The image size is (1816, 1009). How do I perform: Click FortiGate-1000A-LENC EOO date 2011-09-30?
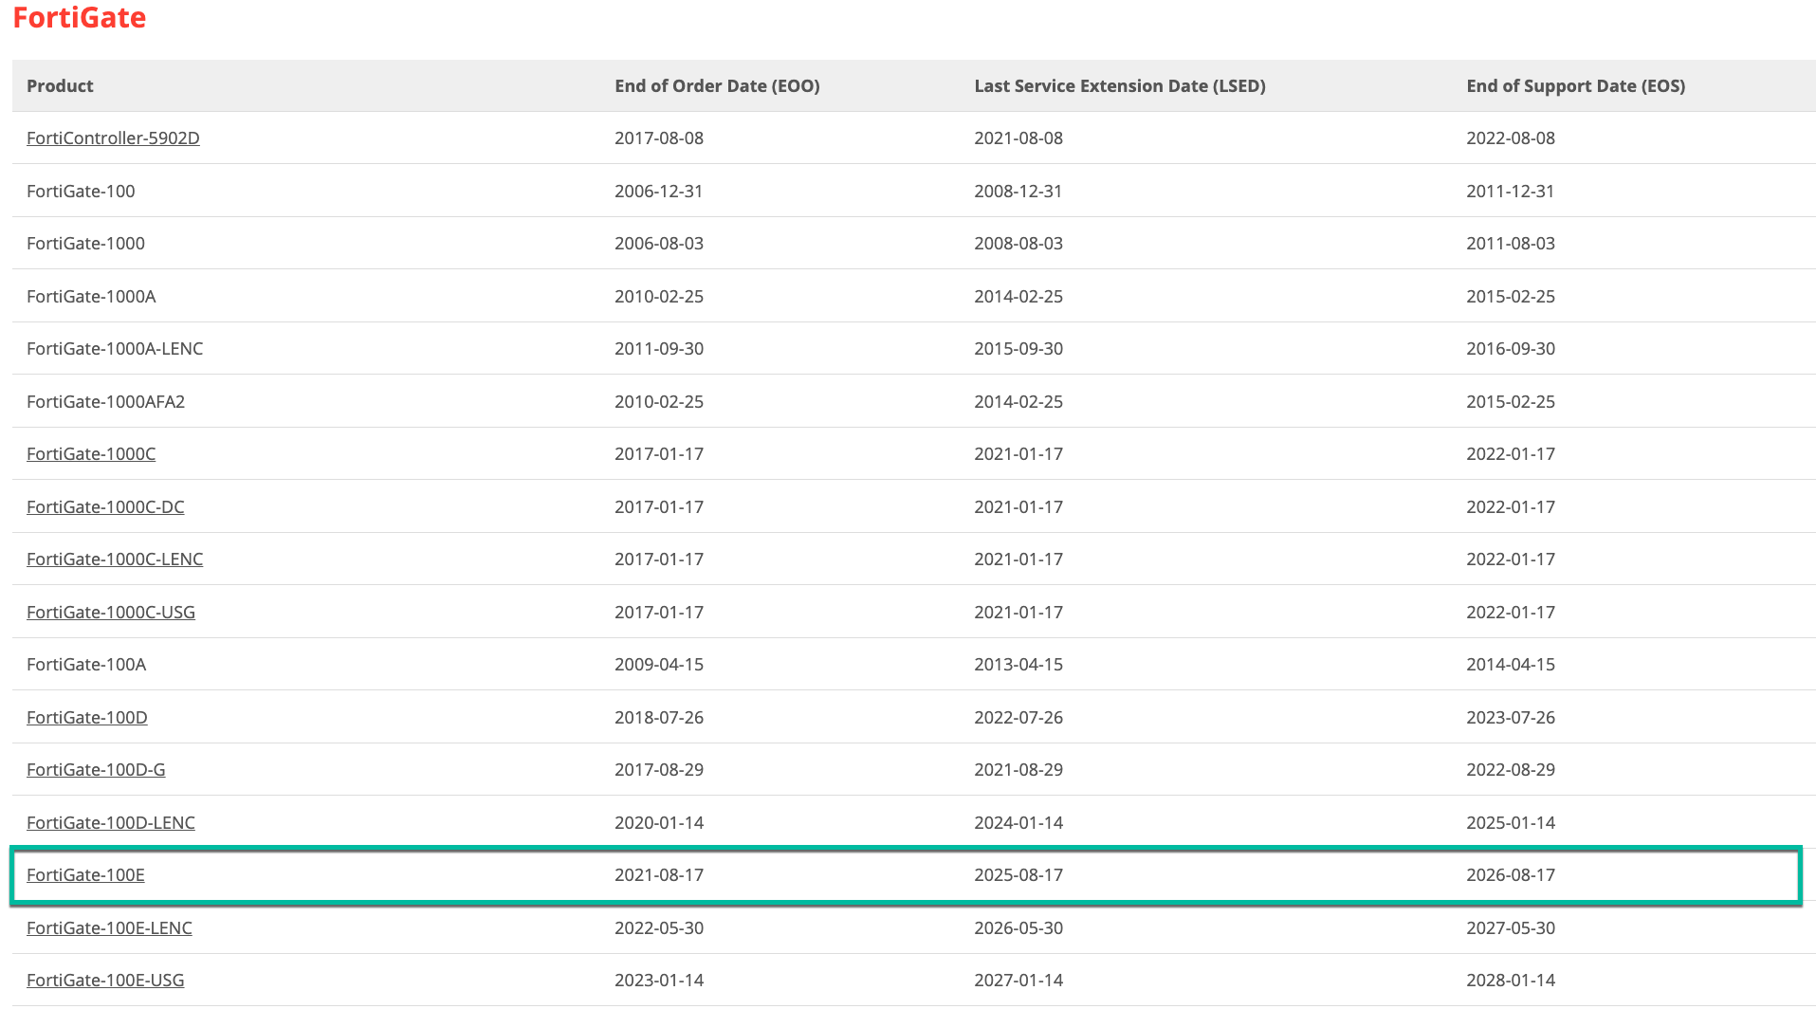point(659,349)
